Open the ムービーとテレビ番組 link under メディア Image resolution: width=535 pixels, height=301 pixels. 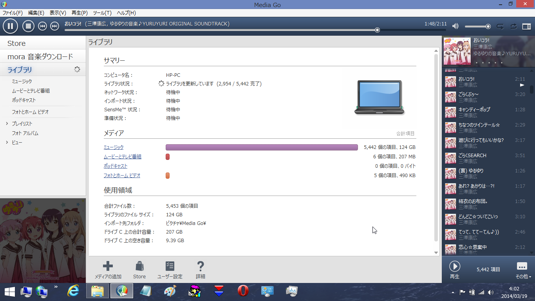coord(123,157)
